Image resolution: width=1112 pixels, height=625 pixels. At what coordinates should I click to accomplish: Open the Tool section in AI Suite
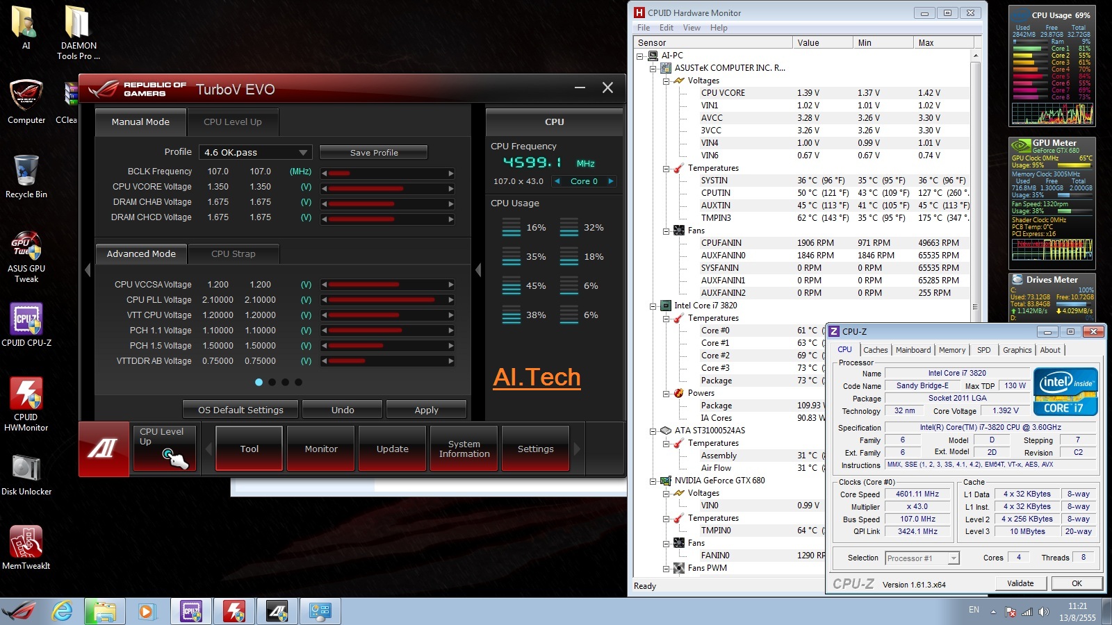point(250,449)
